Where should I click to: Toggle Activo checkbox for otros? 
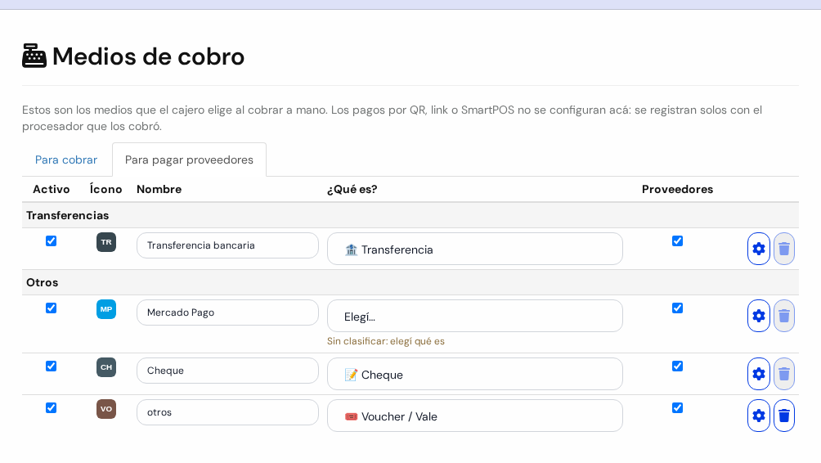click(52, 408)
